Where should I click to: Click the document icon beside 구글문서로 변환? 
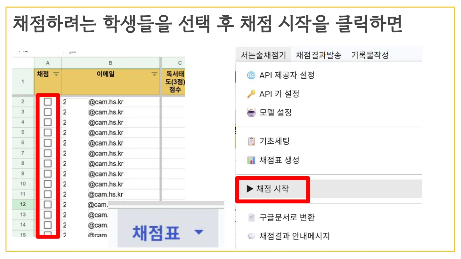tap(251, 217)
